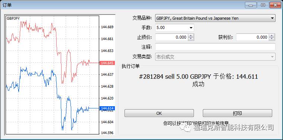Image resolution: width=283 pixels, height=140 pixels.
Task: Close the 订单 order window
Action: click(276, 5)
